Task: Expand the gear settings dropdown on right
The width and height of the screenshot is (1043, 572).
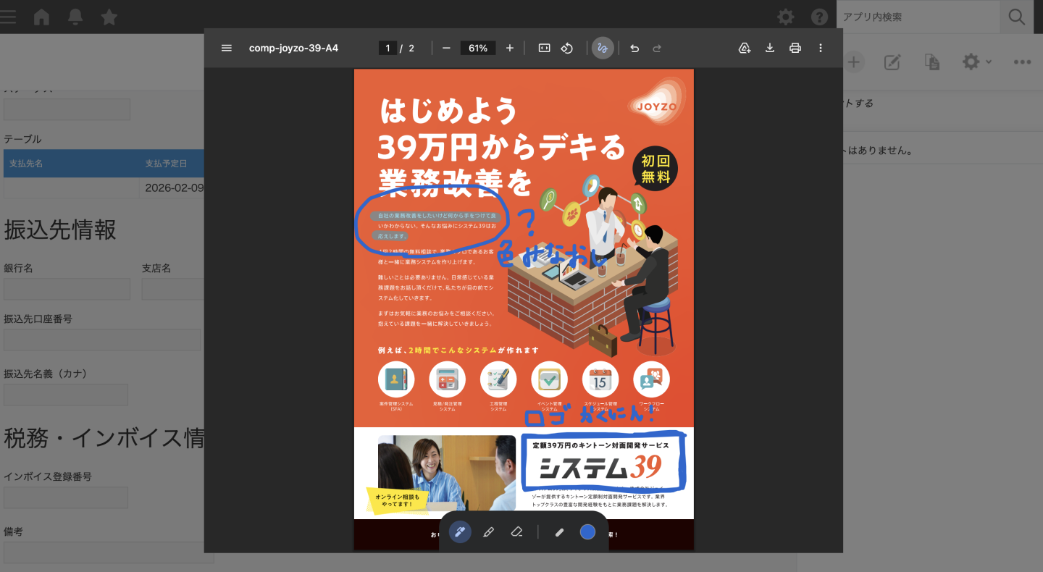Action: point(976,62)
